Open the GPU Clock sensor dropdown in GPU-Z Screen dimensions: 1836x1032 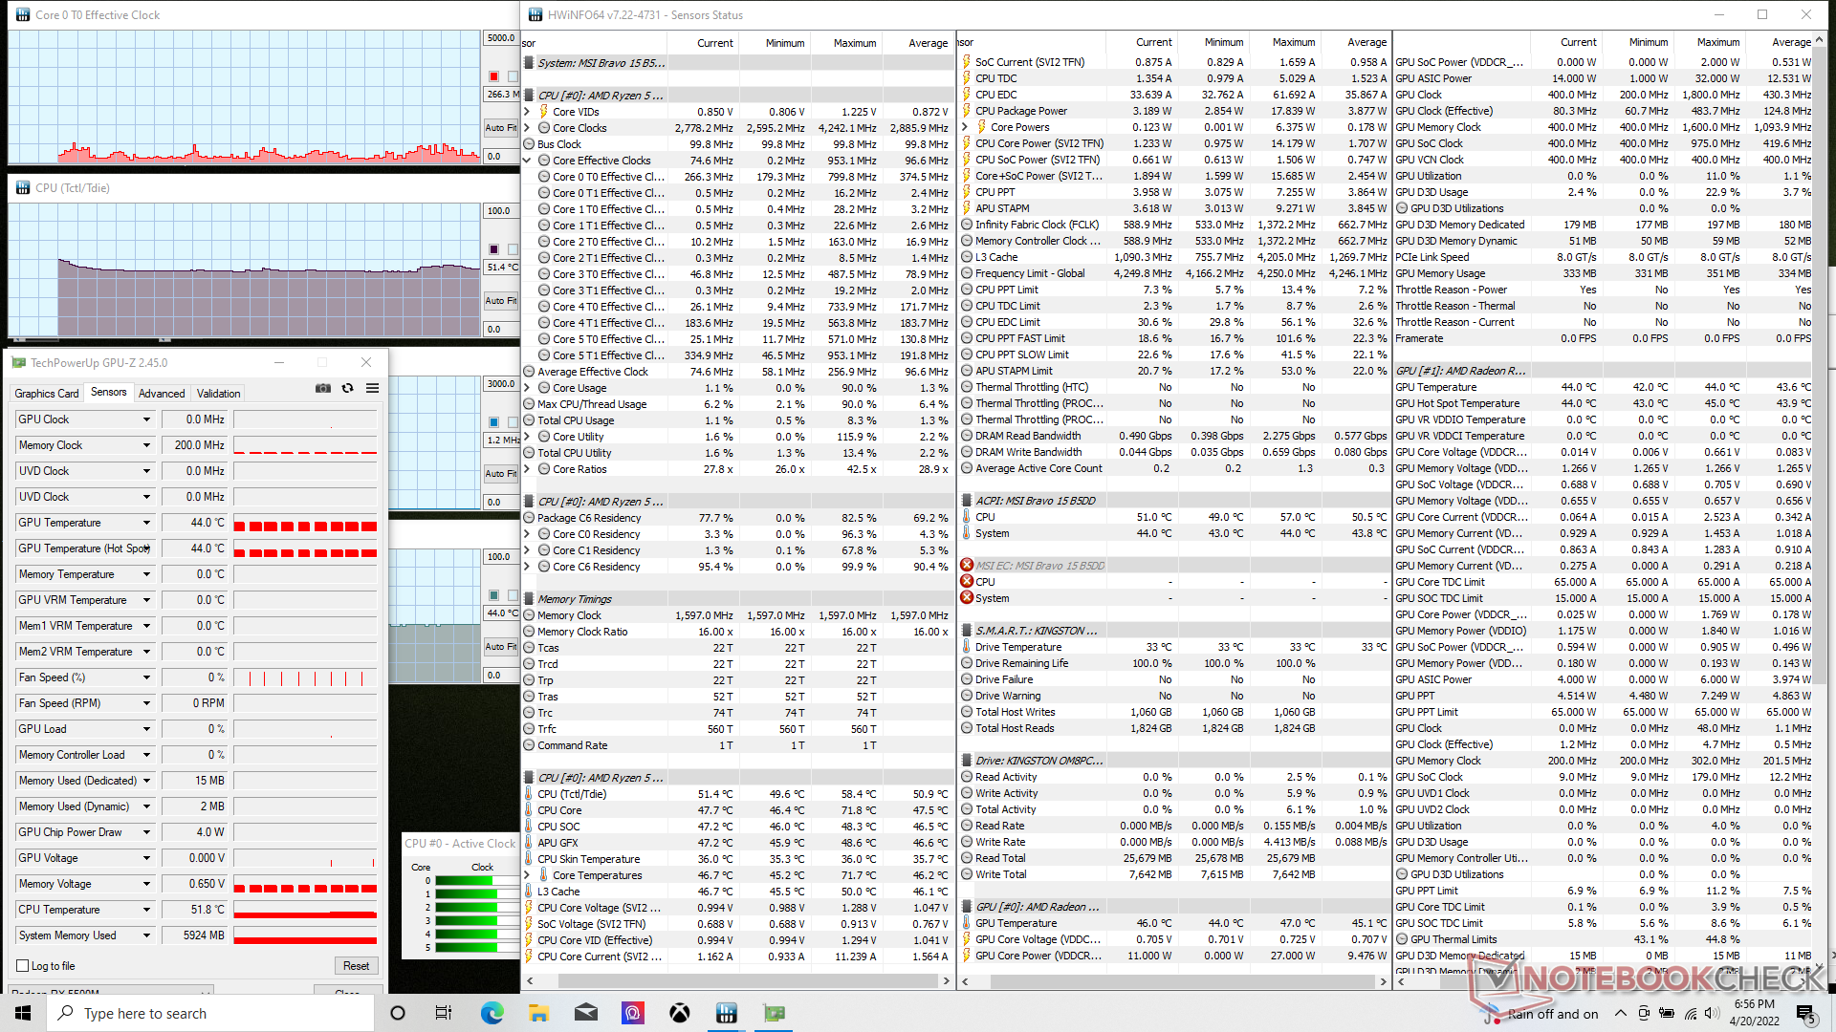click(146, 419)
